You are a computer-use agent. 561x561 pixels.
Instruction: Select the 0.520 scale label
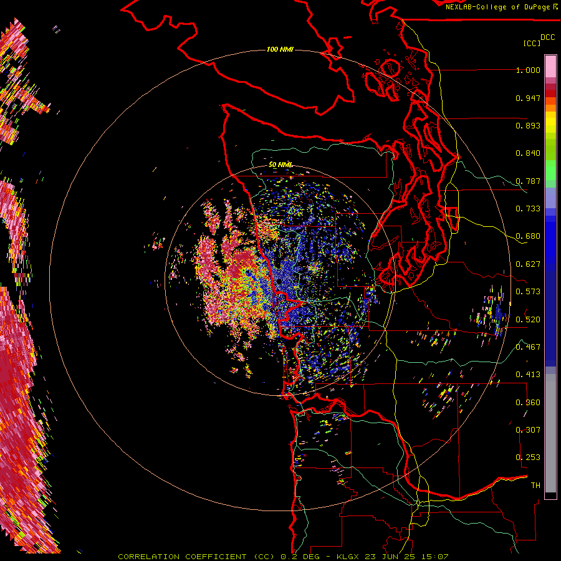point(528,320)
